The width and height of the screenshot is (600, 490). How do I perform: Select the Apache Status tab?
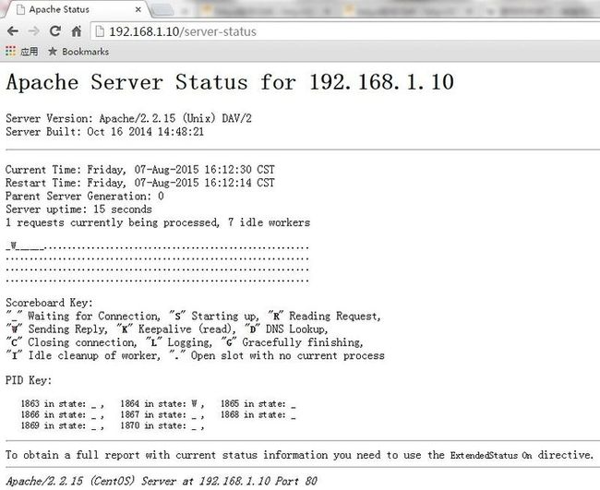point(75,9)
